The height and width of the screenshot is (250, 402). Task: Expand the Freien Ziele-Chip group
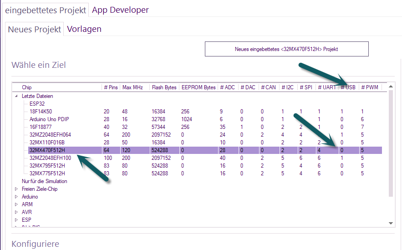[16, 189]
